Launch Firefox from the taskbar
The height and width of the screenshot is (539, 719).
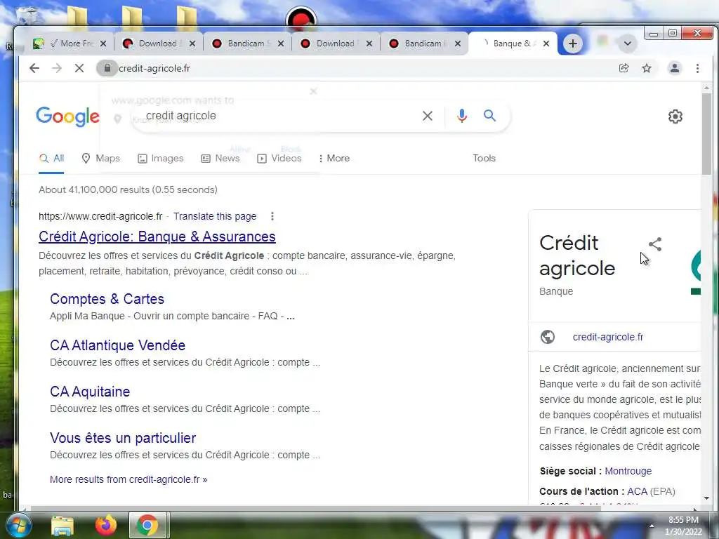click(106, 525)
